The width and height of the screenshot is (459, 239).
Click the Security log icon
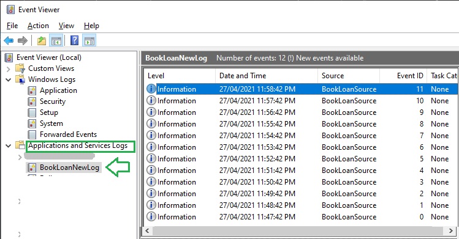[32, 101]
